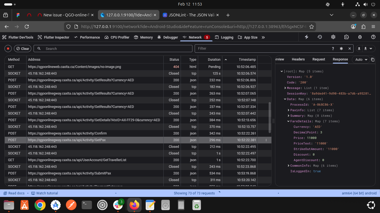The image size is (380, 213).
Task: Focus the Filter input field
Action: (261, 49)
